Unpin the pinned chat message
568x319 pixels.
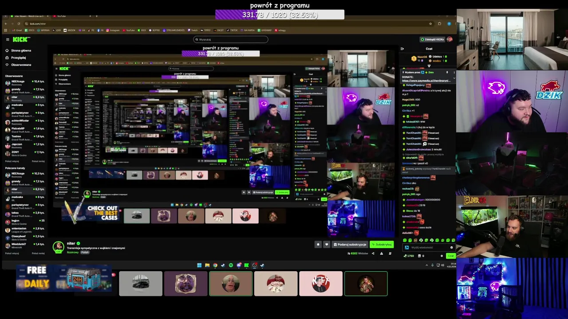click(447, 72)
